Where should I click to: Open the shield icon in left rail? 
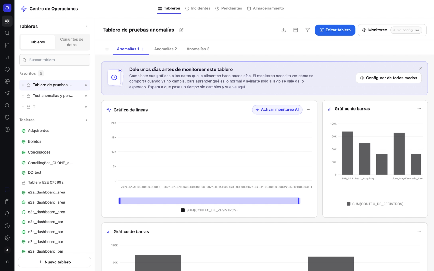7,117
